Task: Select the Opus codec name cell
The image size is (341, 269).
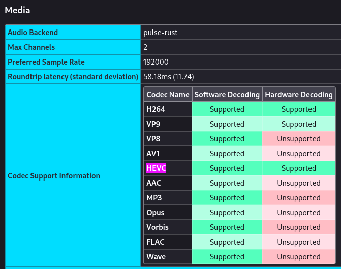Action: coord(156,213)
